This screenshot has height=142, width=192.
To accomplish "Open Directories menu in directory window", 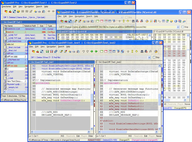I will 6,7.
